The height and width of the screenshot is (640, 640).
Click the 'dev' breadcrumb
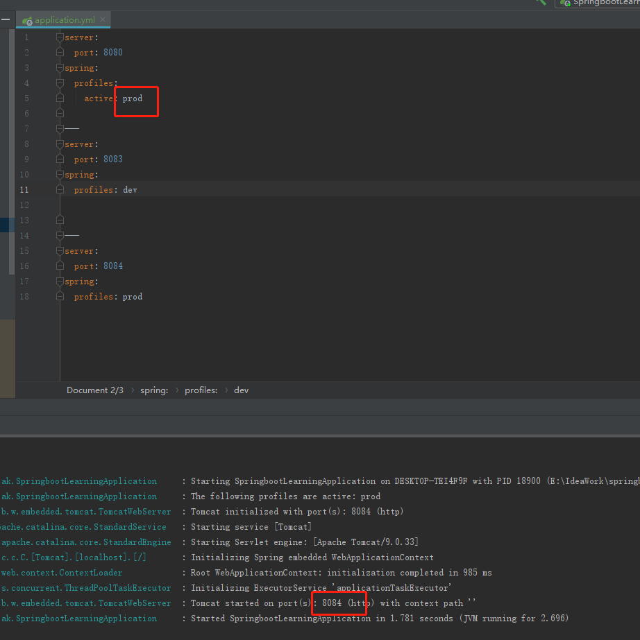pyautogui.click(x=241, y=390)
